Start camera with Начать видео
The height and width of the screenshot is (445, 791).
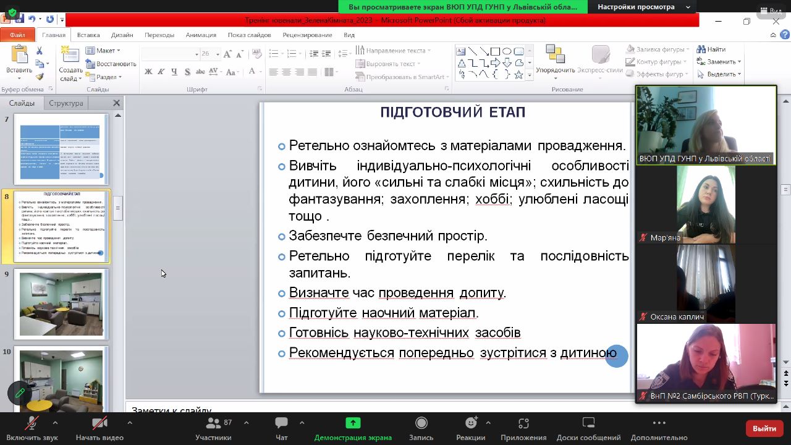(99, 424)
